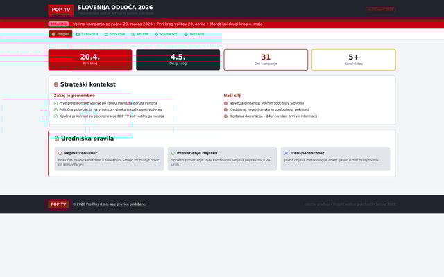Click the Uredniška pravila document icon

pyautogui.click(x=57, y=138)
